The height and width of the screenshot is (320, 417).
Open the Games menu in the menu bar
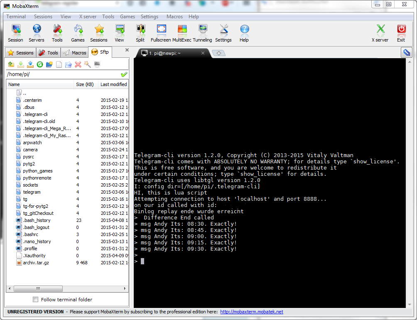coord(128,17)
